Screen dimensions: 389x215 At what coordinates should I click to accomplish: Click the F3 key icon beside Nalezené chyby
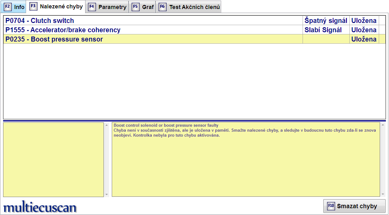33,7
